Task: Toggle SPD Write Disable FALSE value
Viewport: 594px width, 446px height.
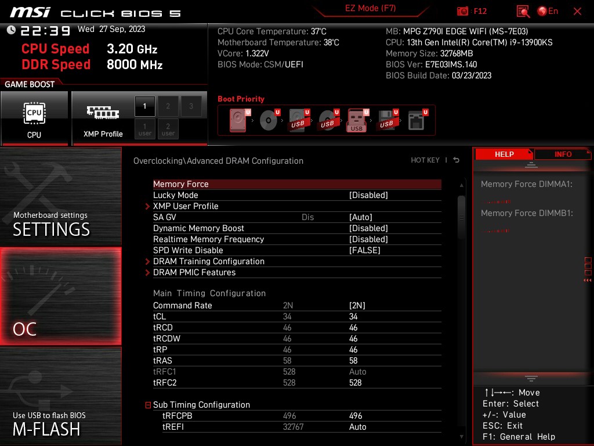Action: tap(364, 250)
